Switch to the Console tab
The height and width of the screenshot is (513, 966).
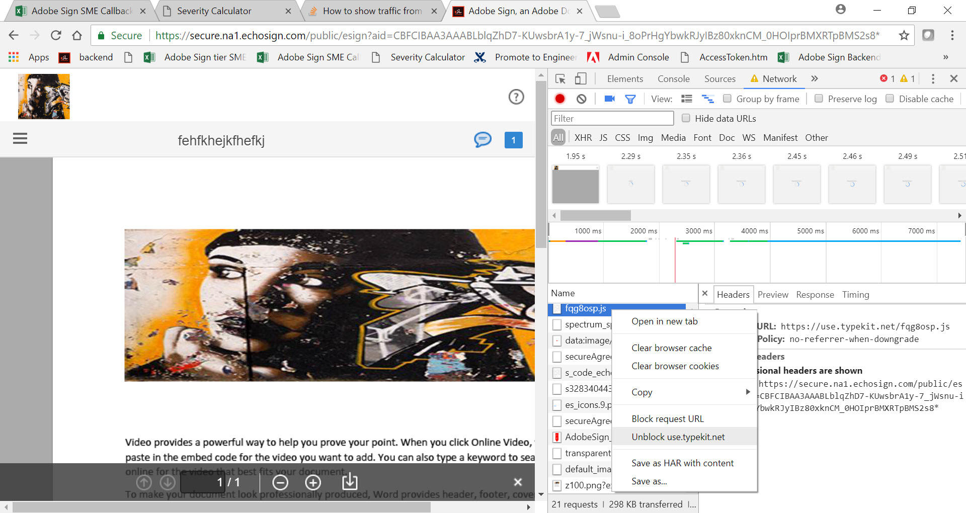tap(673, 79)
